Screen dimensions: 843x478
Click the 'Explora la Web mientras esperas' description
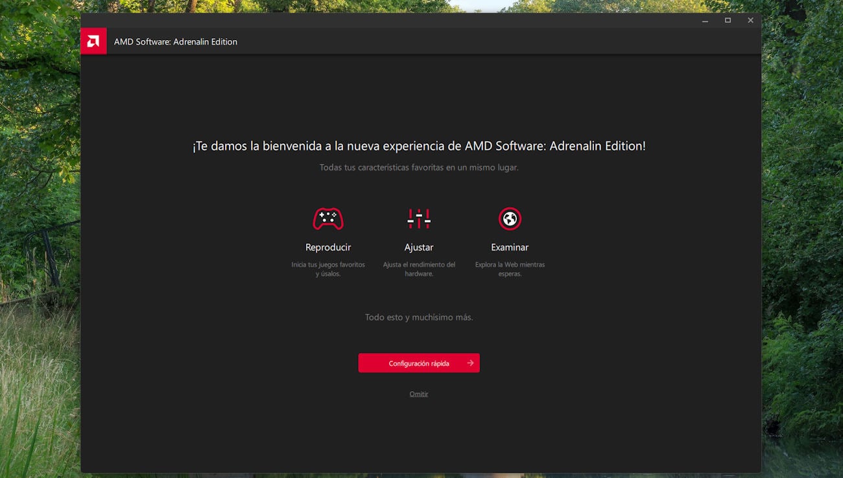(510, 269)
